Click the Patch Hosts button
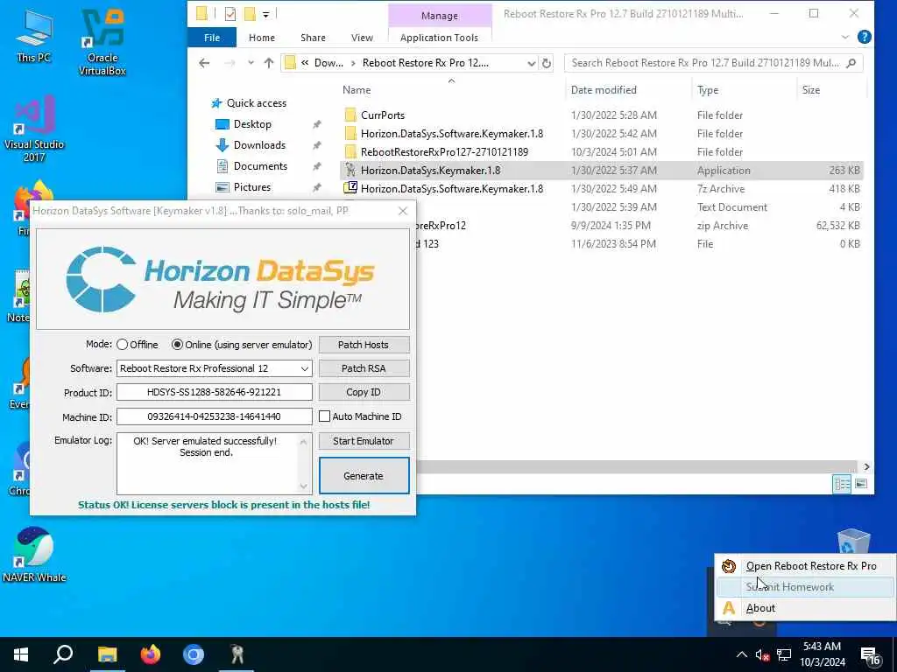The width and height of the screenshot is (897, 672). [364, 345]
